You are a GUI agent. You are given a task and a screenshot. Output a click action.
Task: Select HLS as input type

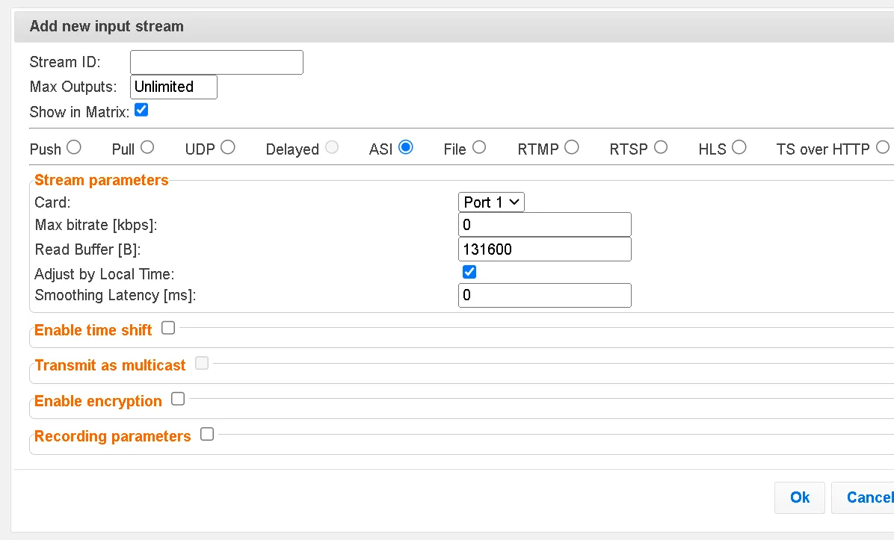coord(739,148)
